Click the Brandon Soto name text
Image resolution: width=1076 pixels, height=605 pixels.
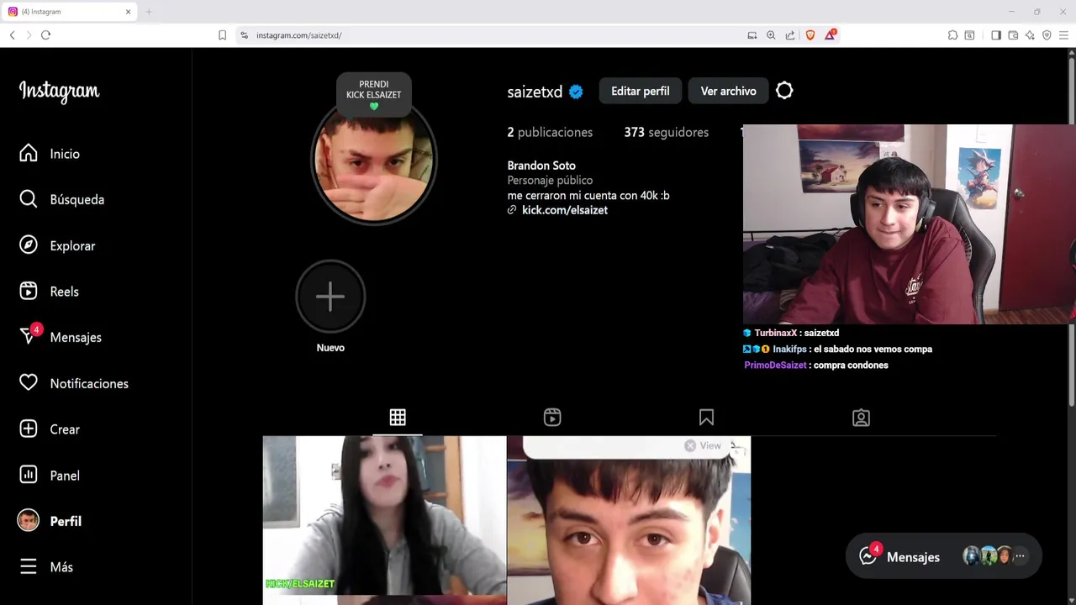pos(541,166)
